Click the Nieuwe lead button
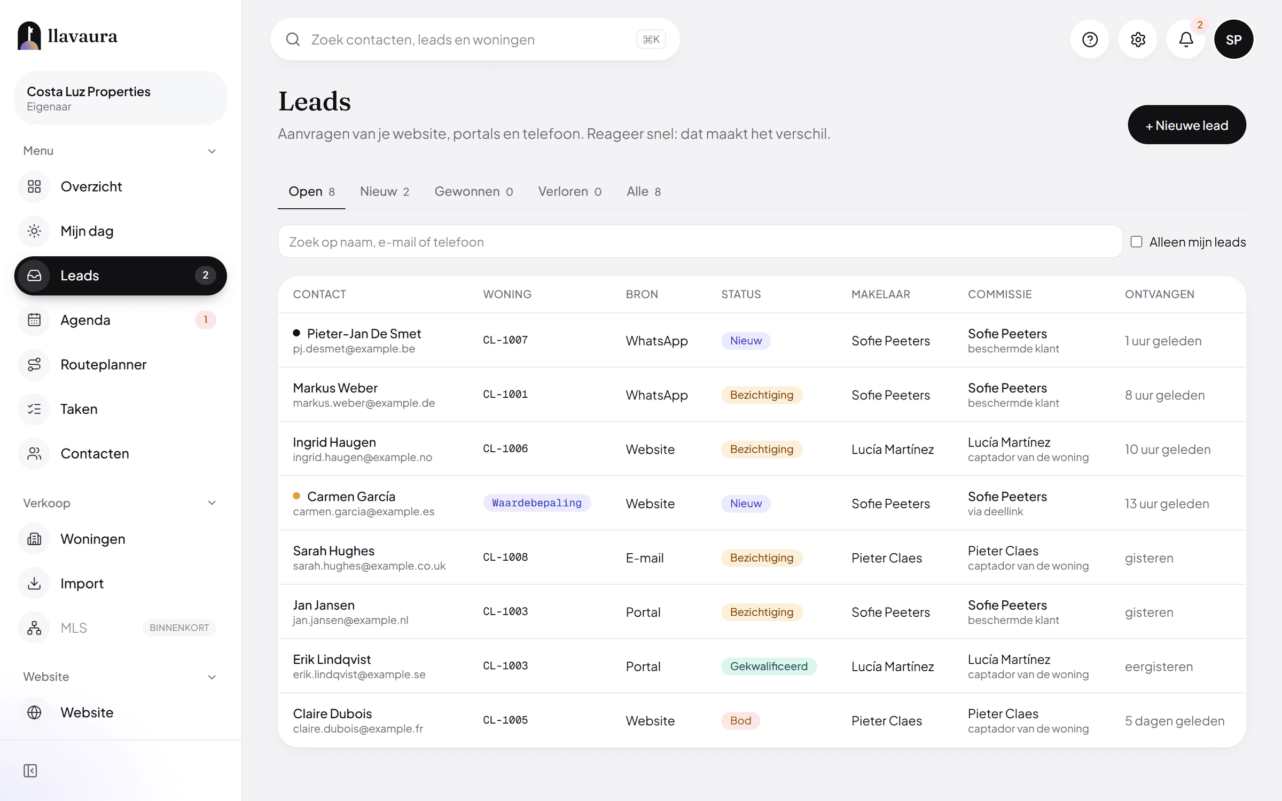The width and height of the screenshot is (1282, 801). pos(1187,125)
